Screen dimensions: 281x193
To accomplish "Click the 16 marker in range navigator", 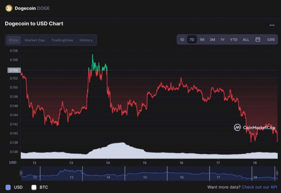I will click(x=182, y=177).
